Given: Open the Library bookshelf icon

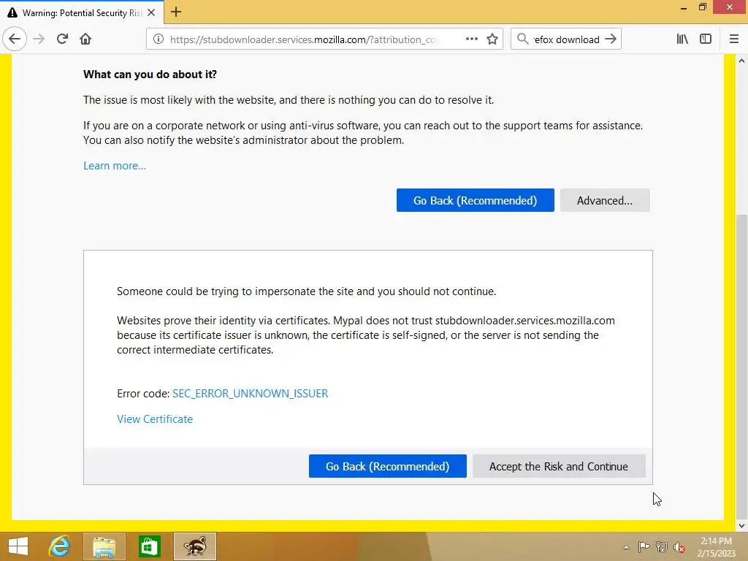Looking at the screenshot, I should [682, 39].
